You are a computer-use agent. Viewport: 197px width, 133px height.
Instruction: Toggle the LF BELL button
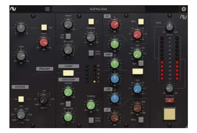(141, 120)
